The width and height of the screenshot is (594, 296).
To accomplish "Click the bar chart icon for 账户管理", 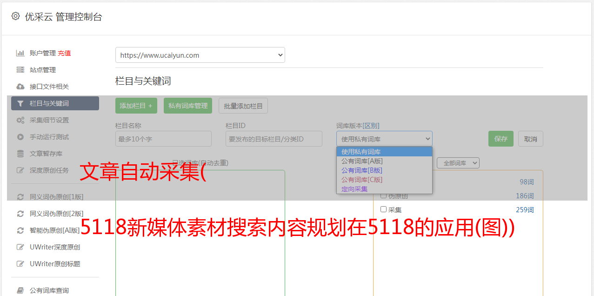I will pos(20,53).
